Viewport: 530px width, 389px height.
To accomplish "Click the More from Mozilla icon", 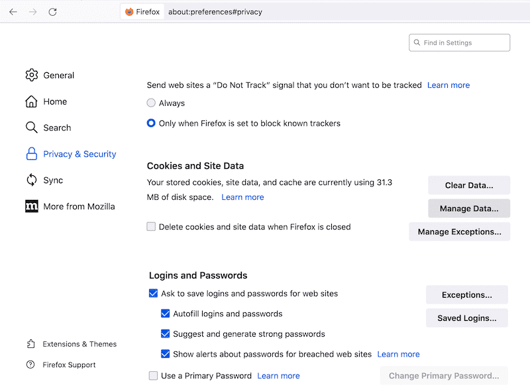I will click(x=31, y=206).
